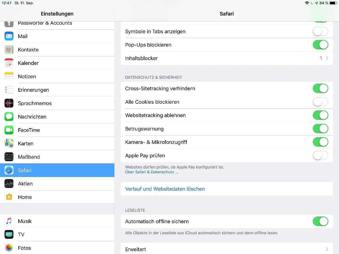Select Safari in the settings sidebar

tap(57, 170)
